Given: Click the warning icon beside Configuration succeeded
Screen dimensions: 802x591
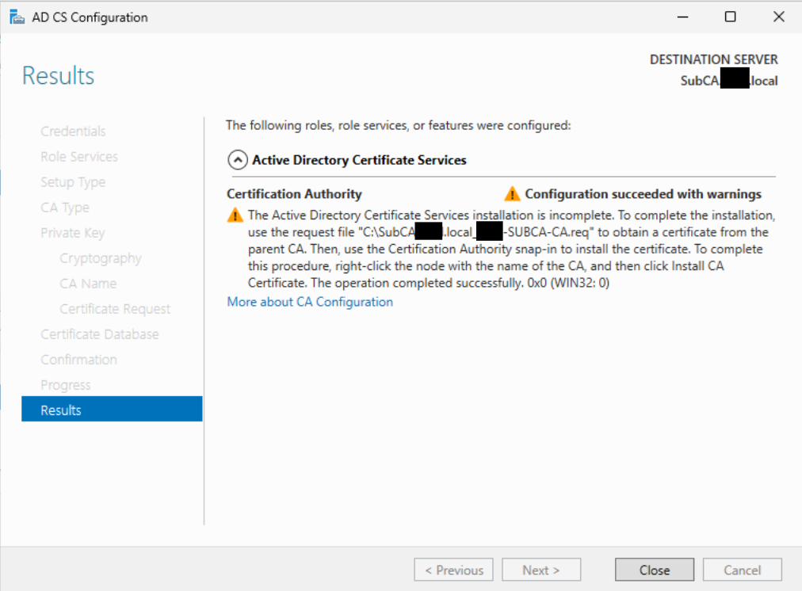Looking at the screenshot, I should 513,194.
